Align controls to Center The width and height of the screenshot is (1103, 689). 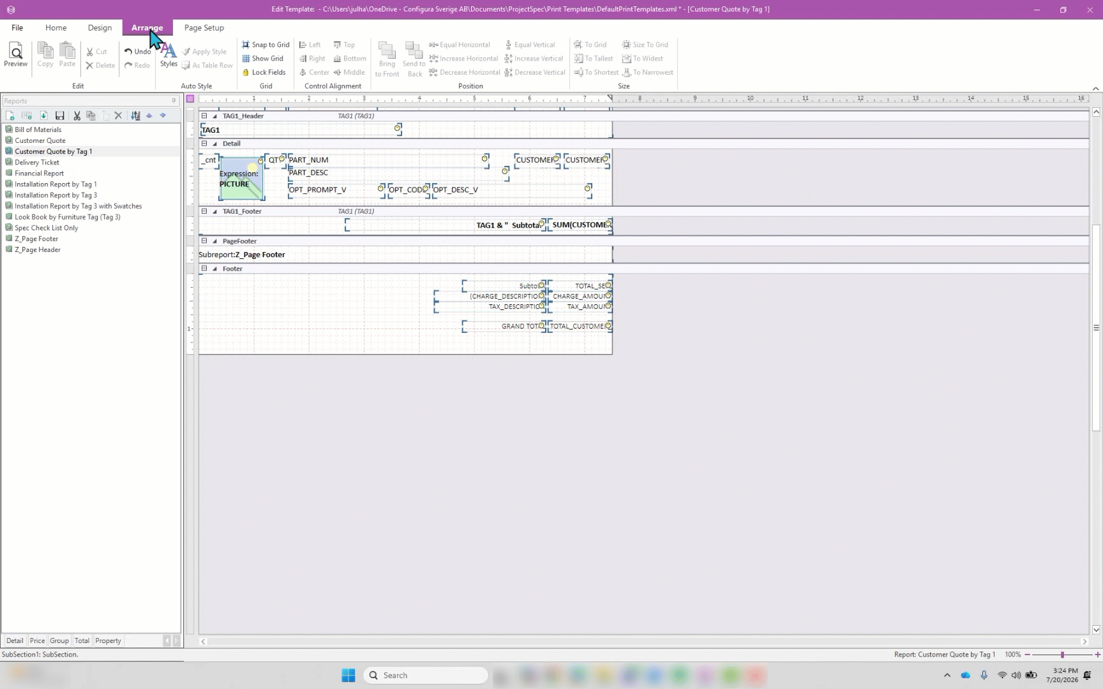[x=314, y=72]
